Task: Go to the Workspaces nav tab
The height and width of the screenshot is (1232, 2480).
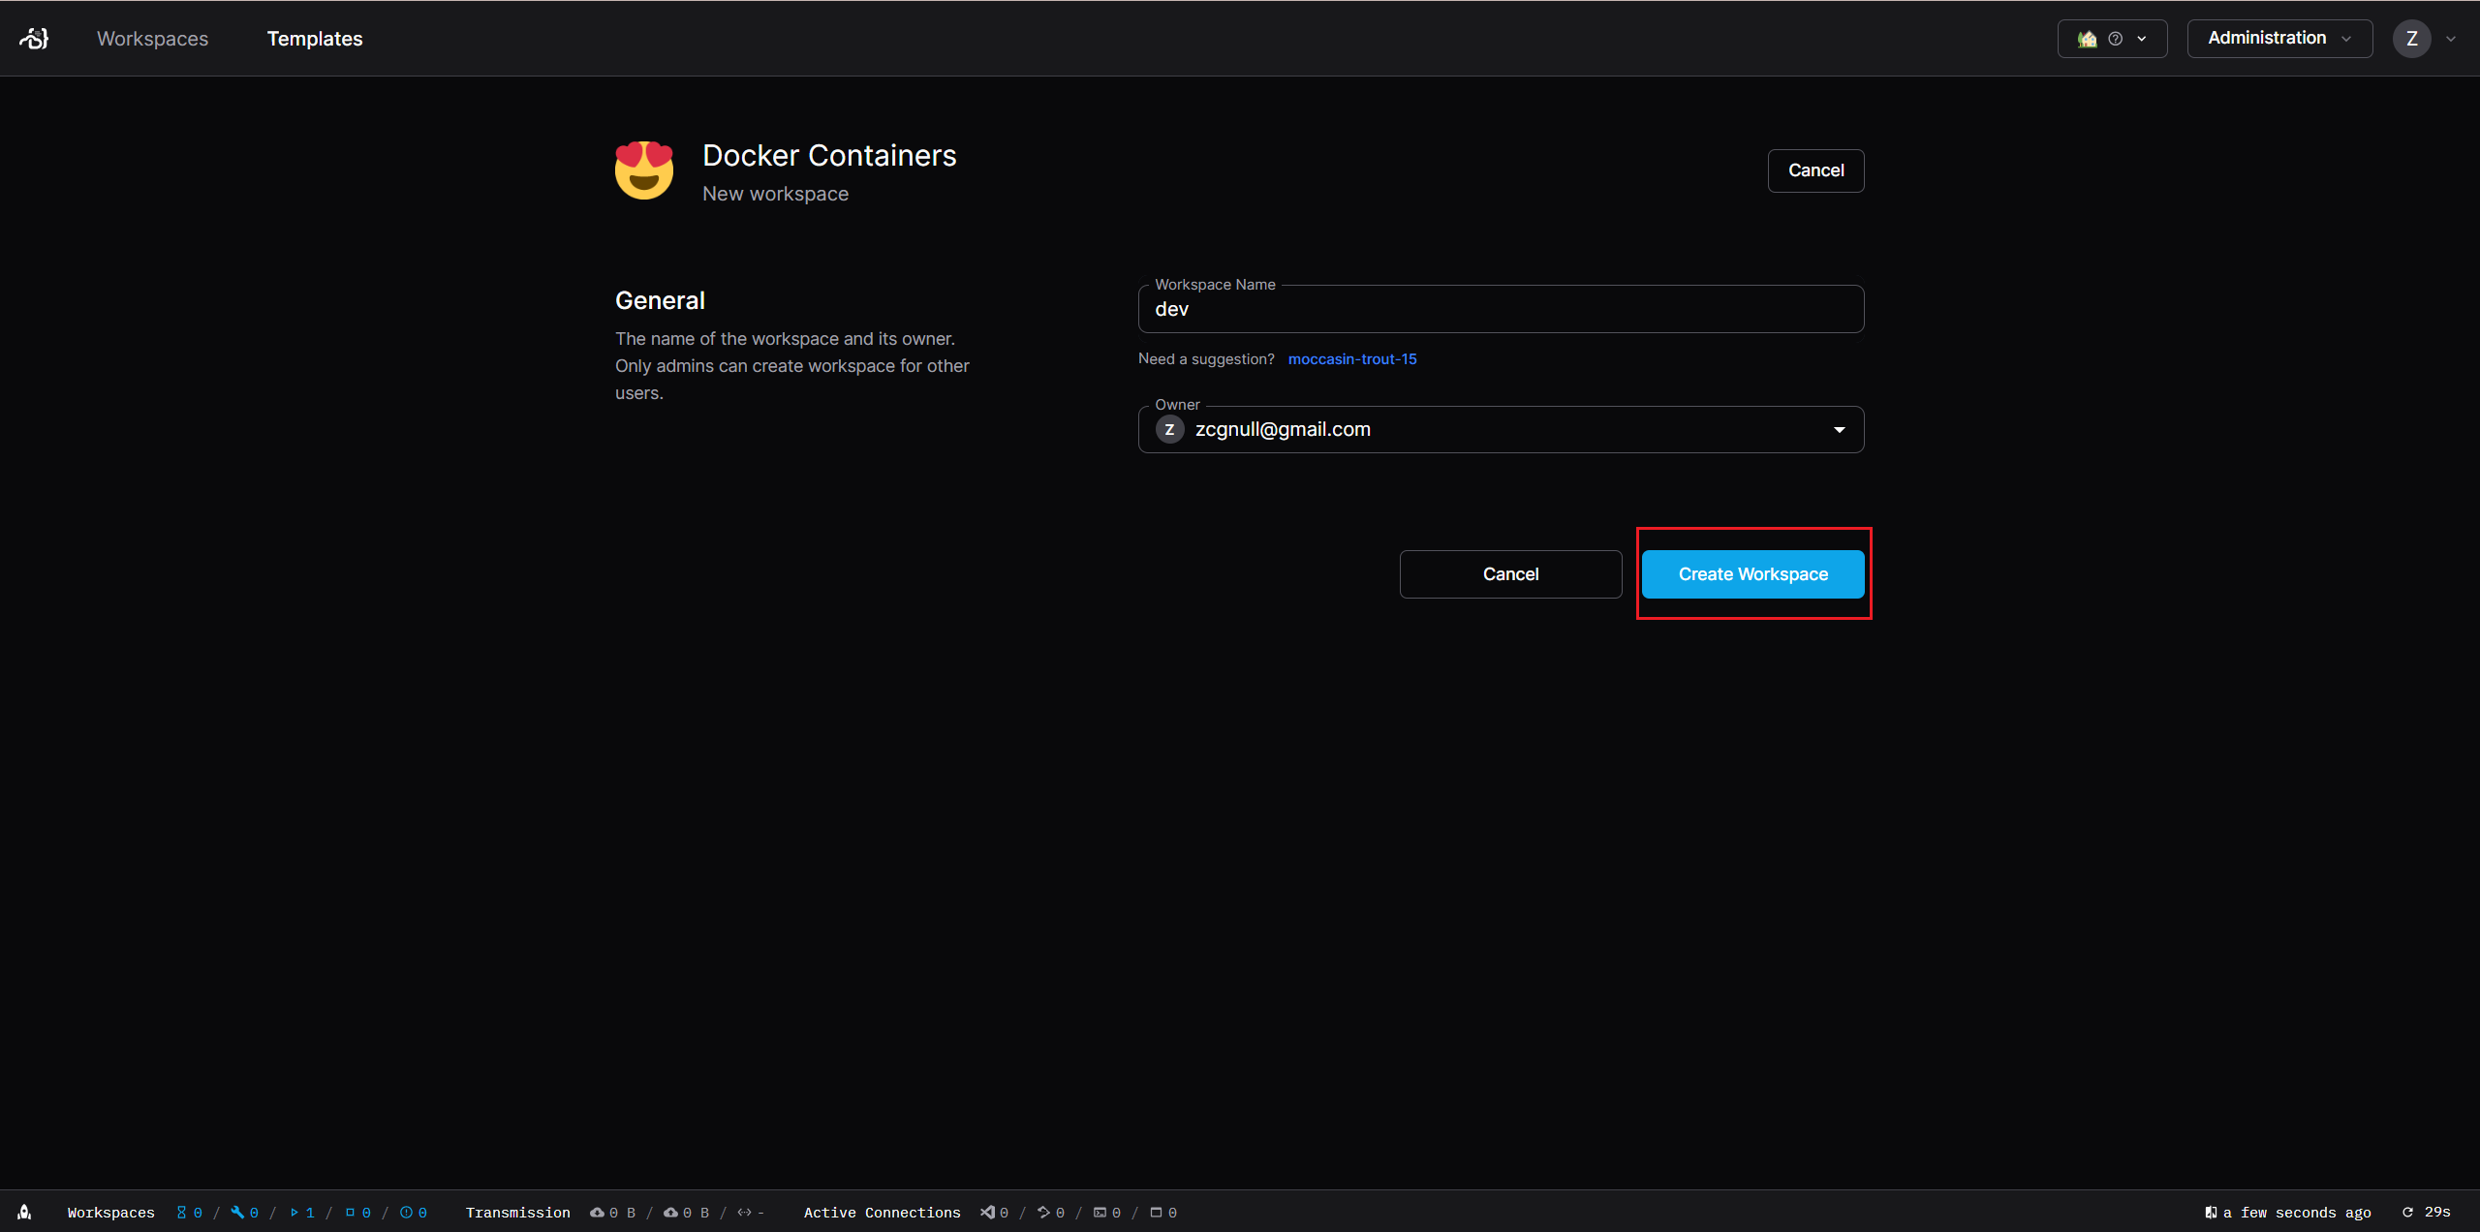Action: point(152,39)
